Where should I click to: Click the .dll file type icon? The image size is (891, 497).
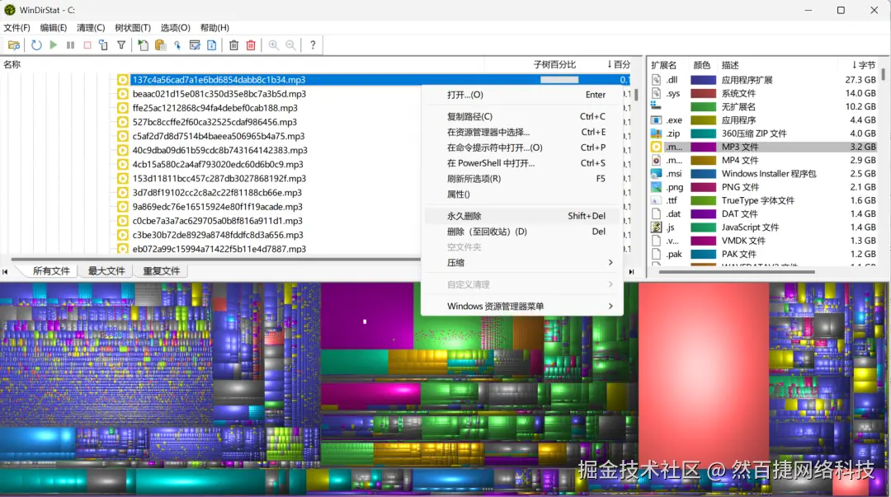(x=657, y=79)
